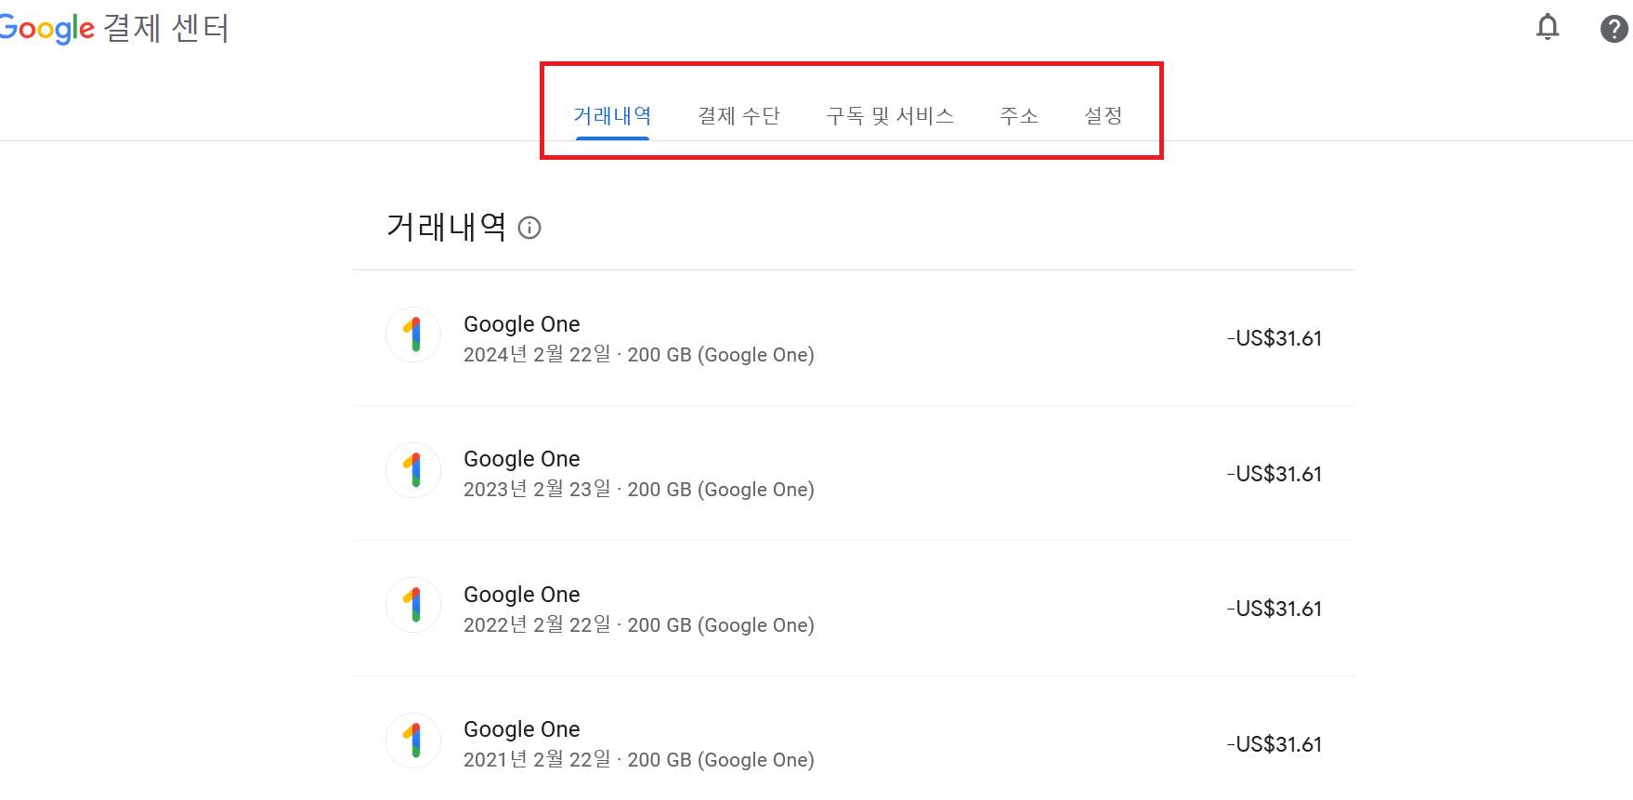Viewport: 1633px width, 800px height.
Task: Click the info icon beside 거래내역 heading
Action: (529, 228)
